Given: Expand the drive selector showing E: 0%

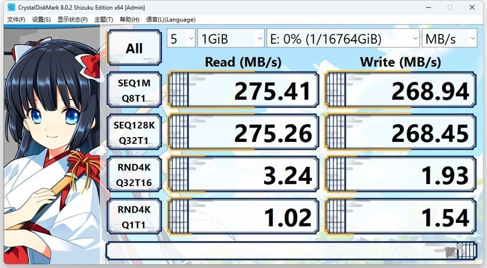Looking at the screenshot, I should pos(343,38).
